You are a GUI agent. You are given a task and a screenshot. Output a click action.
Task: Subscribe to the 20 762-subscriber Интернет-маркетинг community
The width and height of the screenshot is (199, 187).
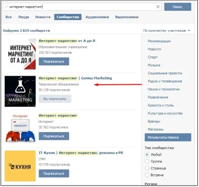(54, 136)
